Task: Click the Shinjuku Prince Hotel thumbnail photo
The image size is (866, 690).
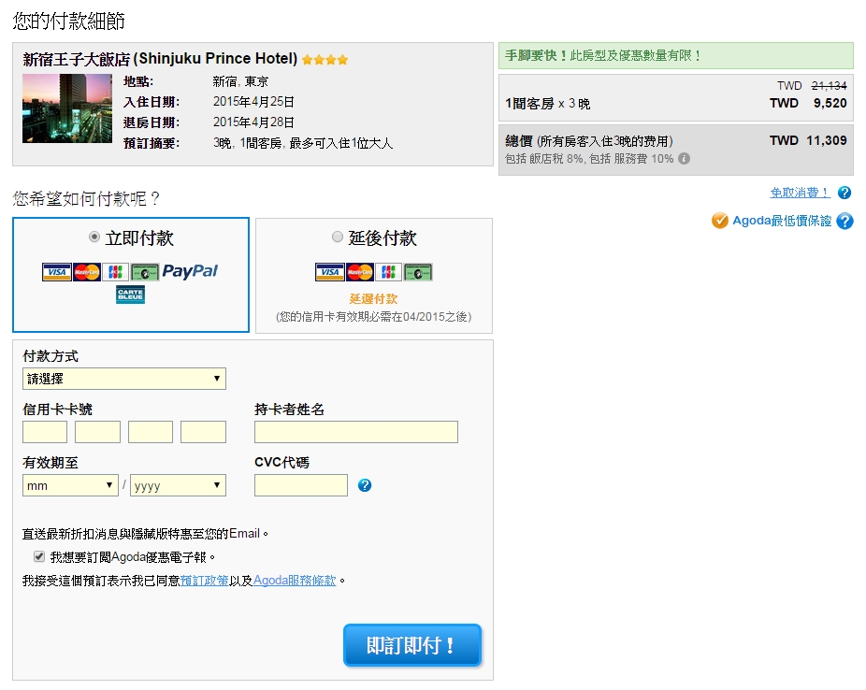Action: (67, 108)
